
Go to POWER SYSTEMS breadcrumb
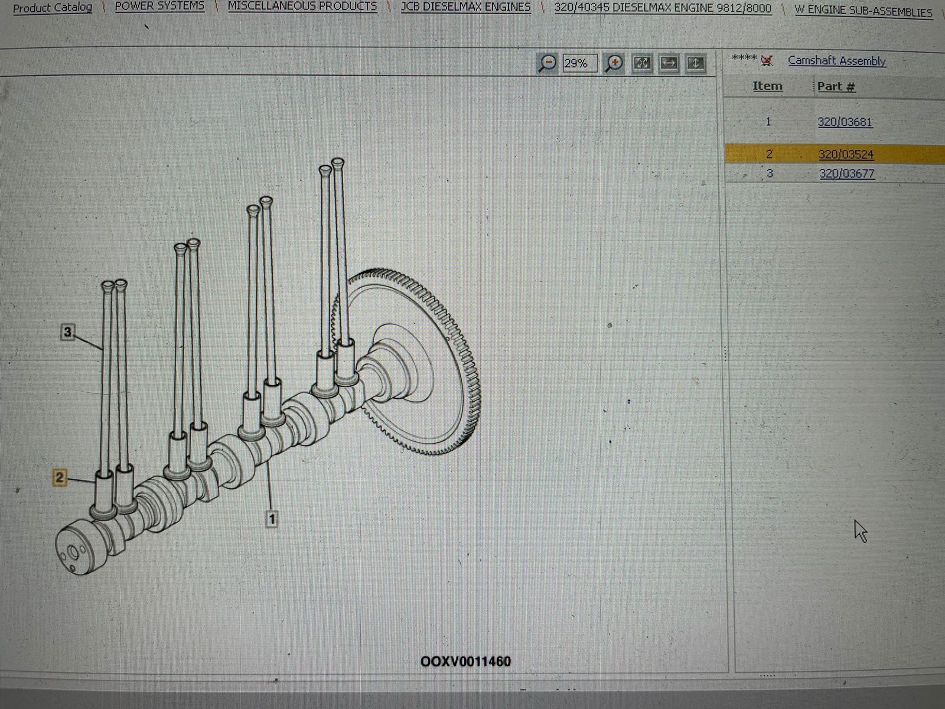(159, 6)
